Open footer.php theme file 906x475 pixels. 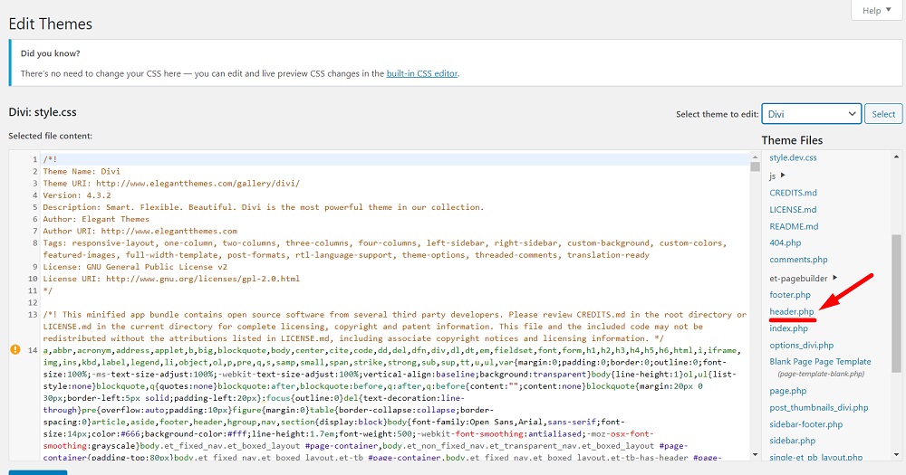[x=789, y=295]
